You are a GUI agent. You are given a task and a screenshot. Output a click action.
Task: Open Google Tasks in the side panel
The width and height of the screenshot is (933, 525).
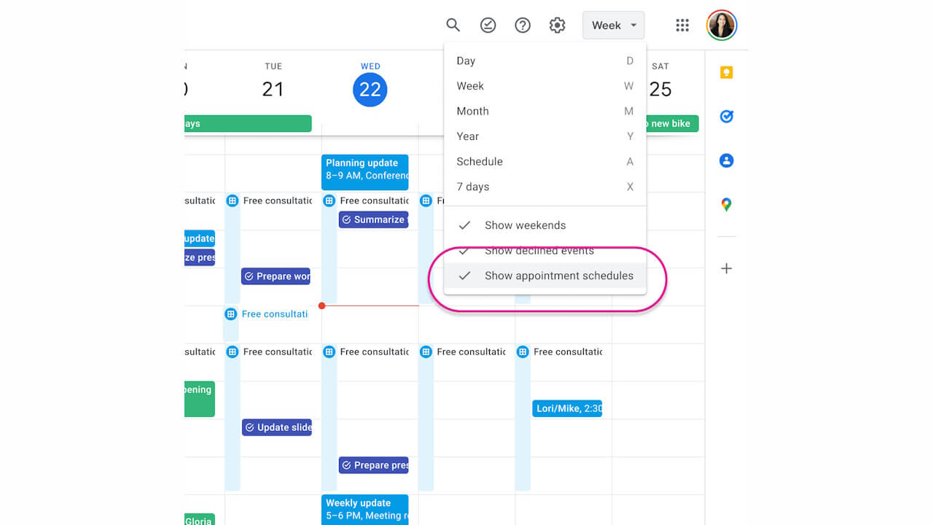coord(726,116)
